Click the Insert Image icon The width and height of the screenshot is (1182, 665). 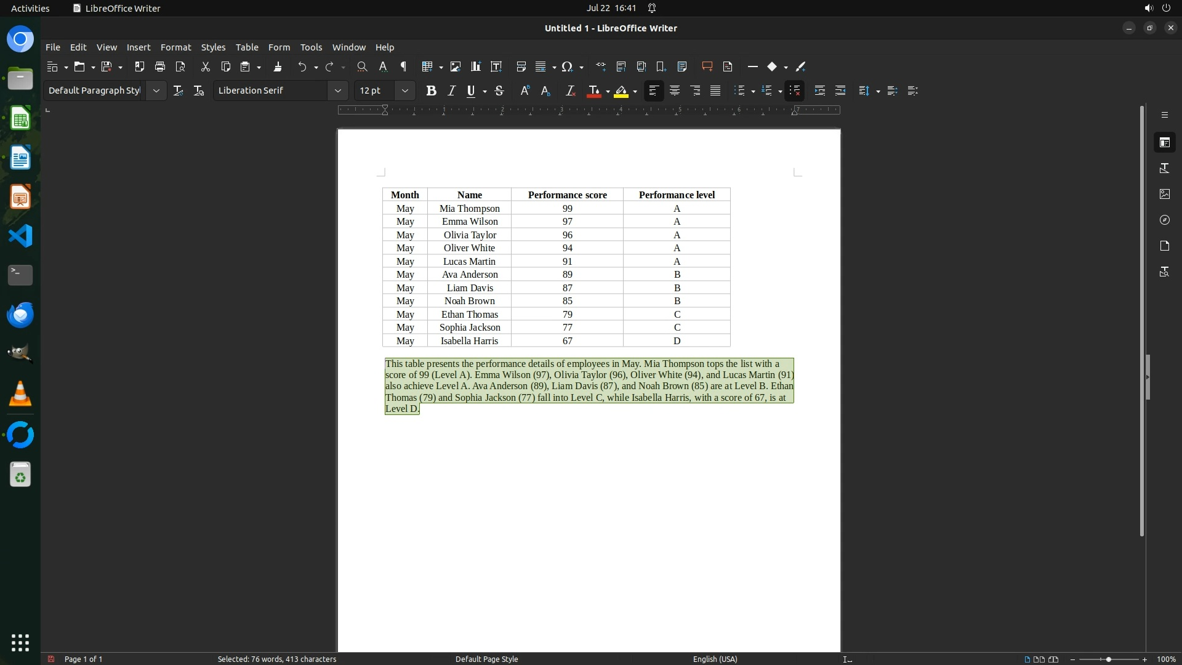point(456,66)
